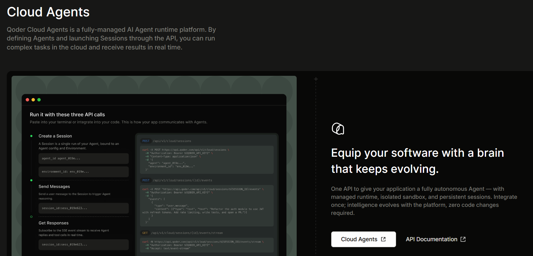Click the red dot in the terminal window header
Image resolution: width=533 pixels, height=256 pixels.
tap(27, 100)
